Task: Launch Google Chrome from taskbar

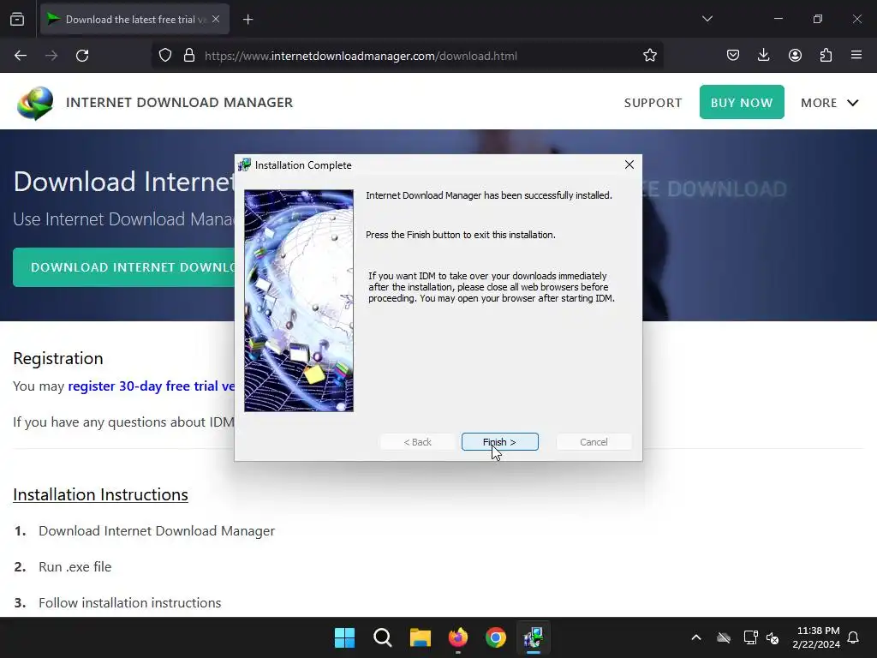Action: click(496, 637)
